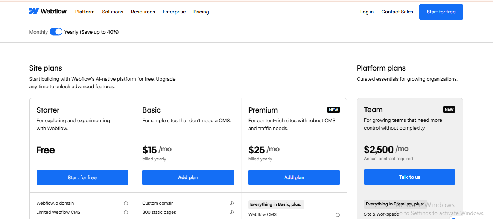Click the Custom domain feature text
493x219 pixels.
tap(158, 203)
